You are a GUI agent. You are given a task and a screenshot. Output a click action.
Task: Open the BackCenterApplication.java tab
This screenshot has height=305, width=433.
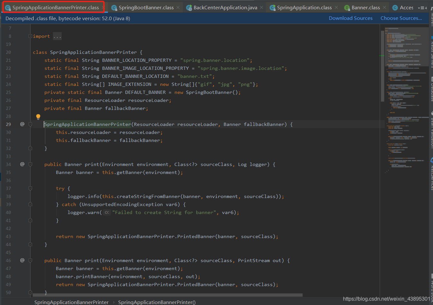[225, 7]
